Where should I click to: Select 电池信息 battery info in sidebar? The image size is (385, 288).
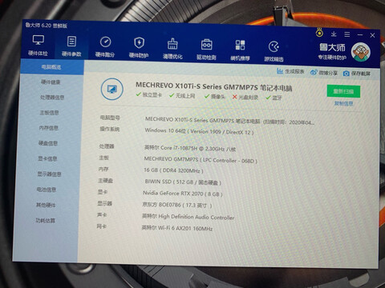(47, 190)
